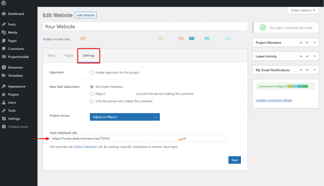Click the Plugins plug icon
The width and height of the screenshot is (324, 186).
[x=4, y=94]
